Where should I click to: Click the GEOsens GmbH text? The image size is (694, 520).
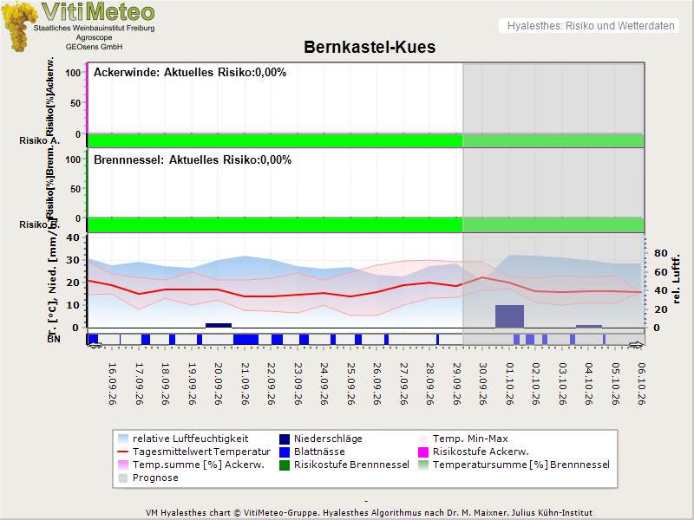coord(94,47)
